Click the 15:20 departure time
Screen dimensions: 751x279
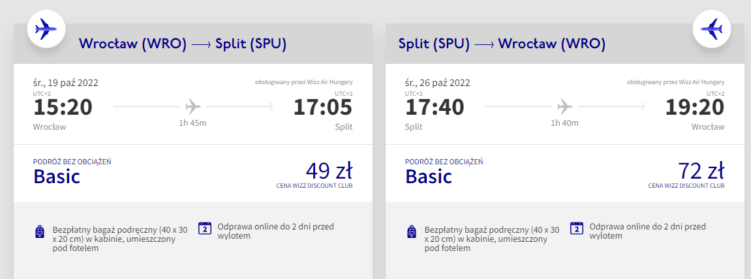click(63, 107)
